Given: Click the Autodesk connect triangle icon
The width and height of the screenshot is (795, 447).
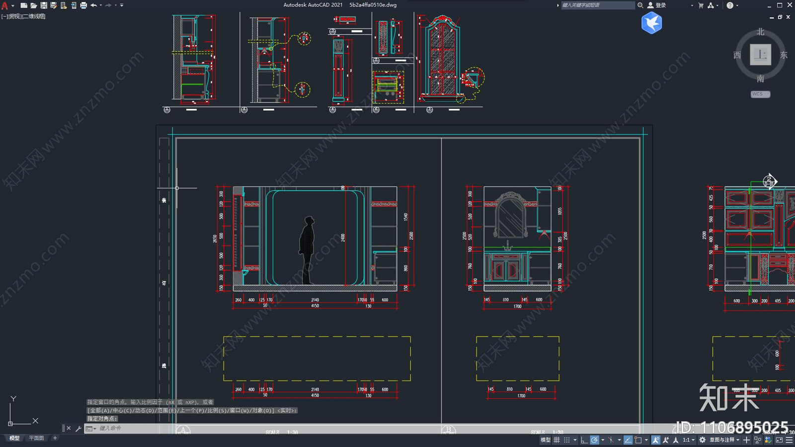Looking at the screenshot, I should point(711,5).
